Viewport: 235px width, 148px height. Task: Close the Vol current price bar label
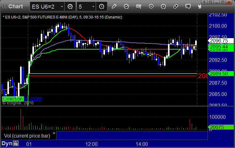tap(54, 133)
